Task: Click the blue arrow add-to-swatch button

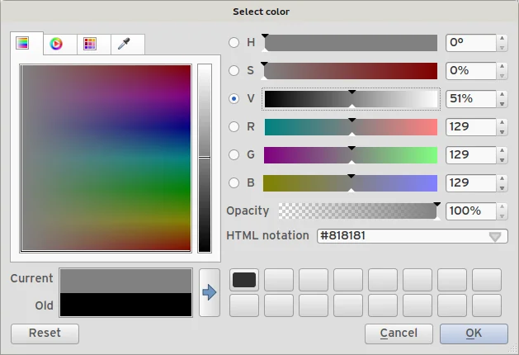Action: [210, 292]
